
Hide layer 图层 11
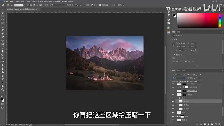(173, 120)
